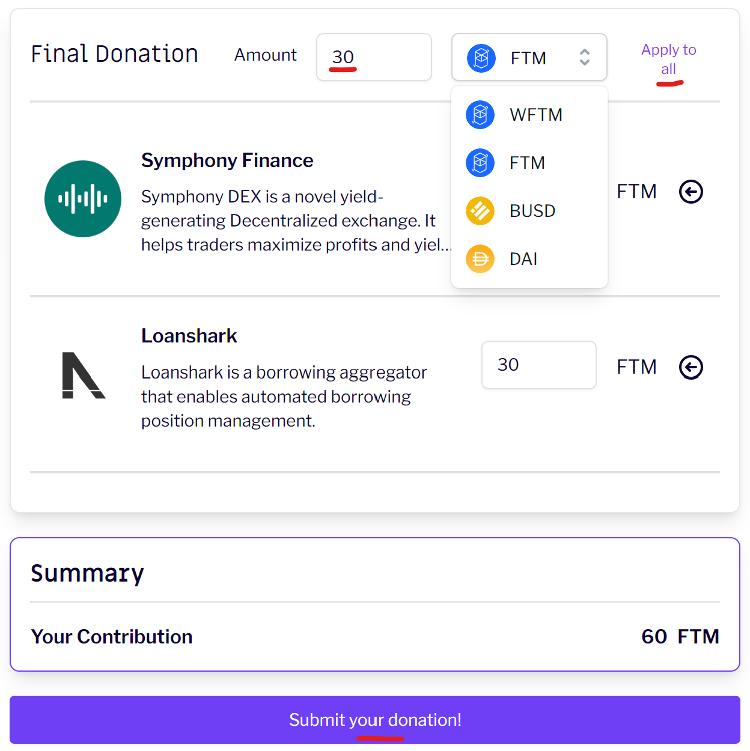750x751 pixels.
Task: Click the Loanshark donation amount field
Action: (538, 365)
